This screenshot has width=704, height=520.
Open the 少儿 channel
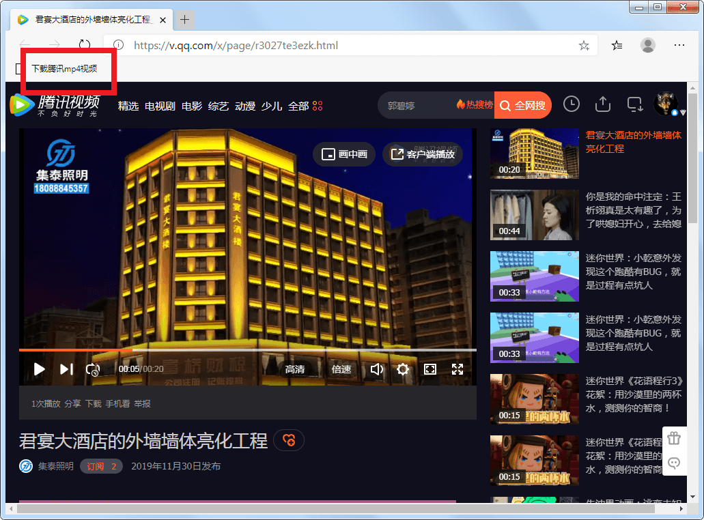click(x=272, y=106)
